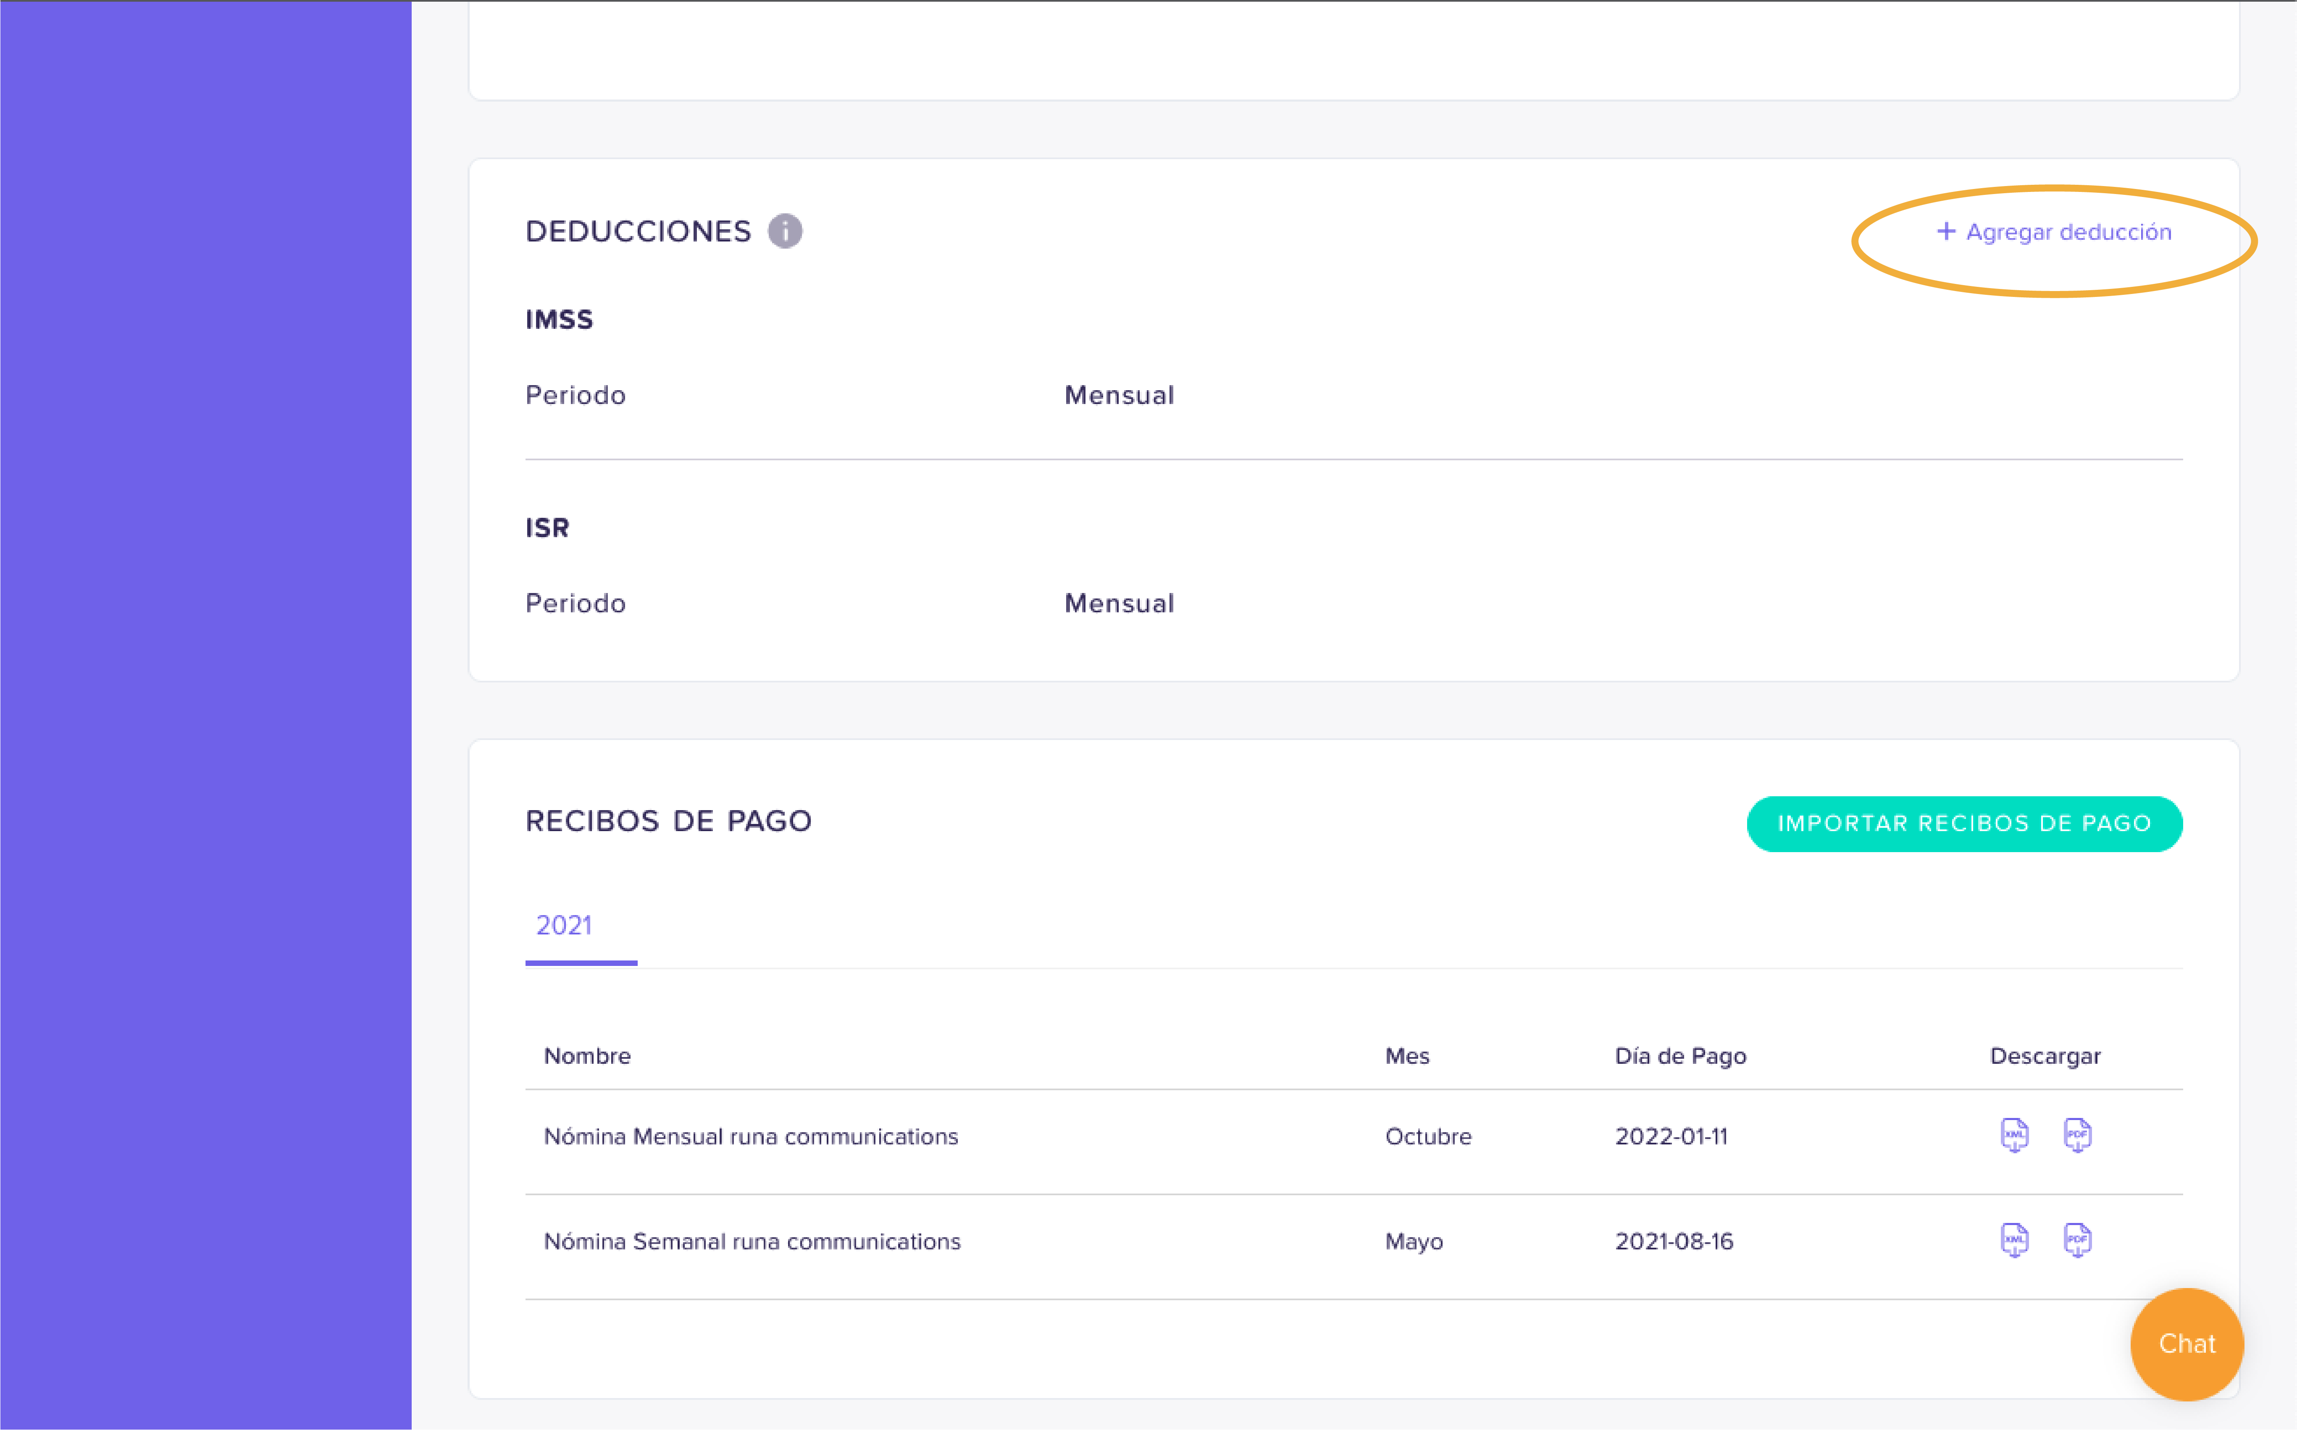The image size is (2297, 1430).
Task: Select the Nómina Mensual runa communications row name
Action: pyautogui.click(x=750, y=1136)
